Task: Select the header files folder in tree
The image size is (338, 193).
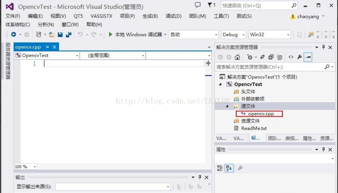Action: 248,92
